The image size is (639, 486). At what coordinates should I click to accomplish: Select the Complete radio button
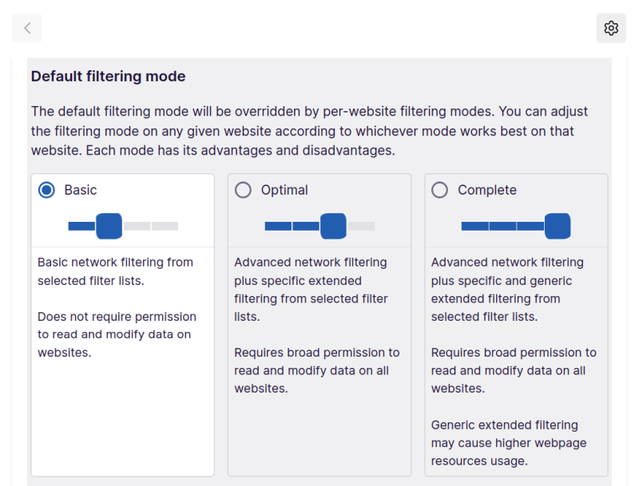pyautogui.click(x=439, y=190)
